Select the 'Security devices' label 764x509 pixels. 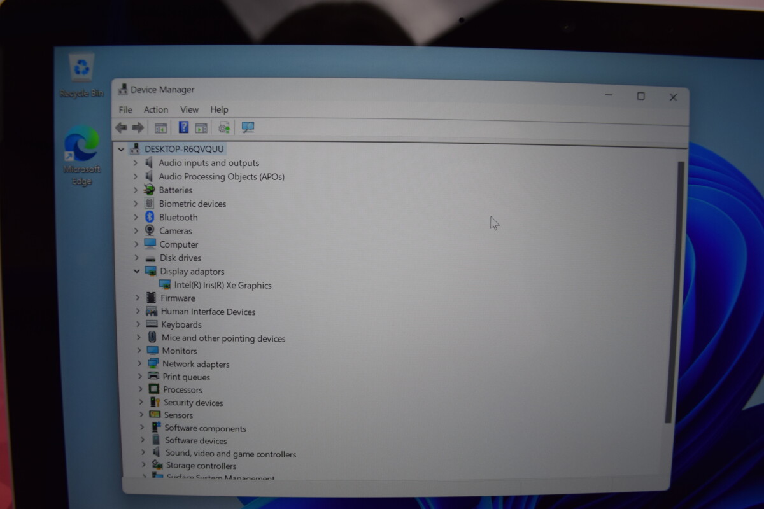click(194, 403)
